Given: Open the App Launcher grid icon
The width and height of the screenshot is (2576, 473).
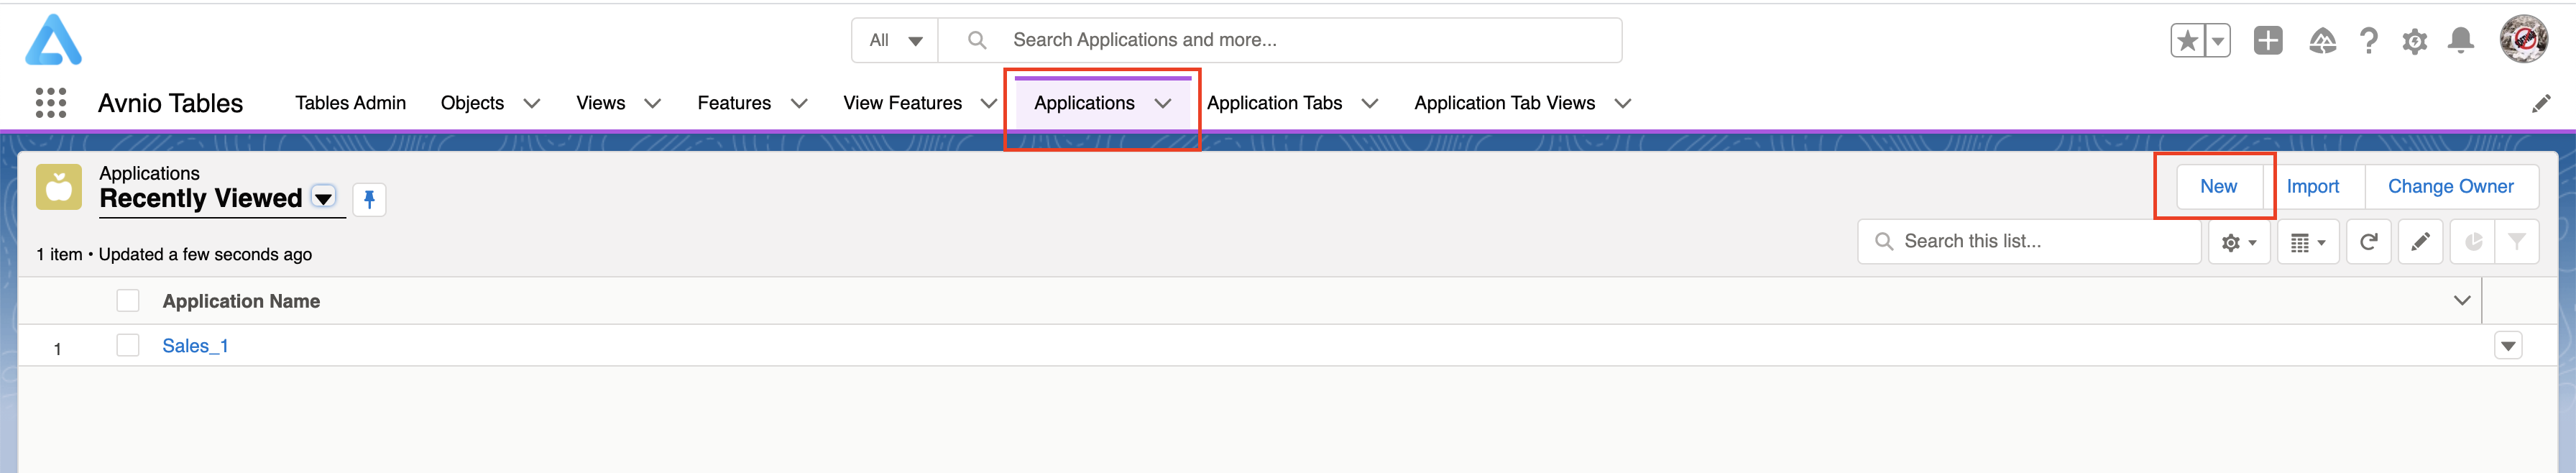Looking at the screenshot, I should 50,103.
